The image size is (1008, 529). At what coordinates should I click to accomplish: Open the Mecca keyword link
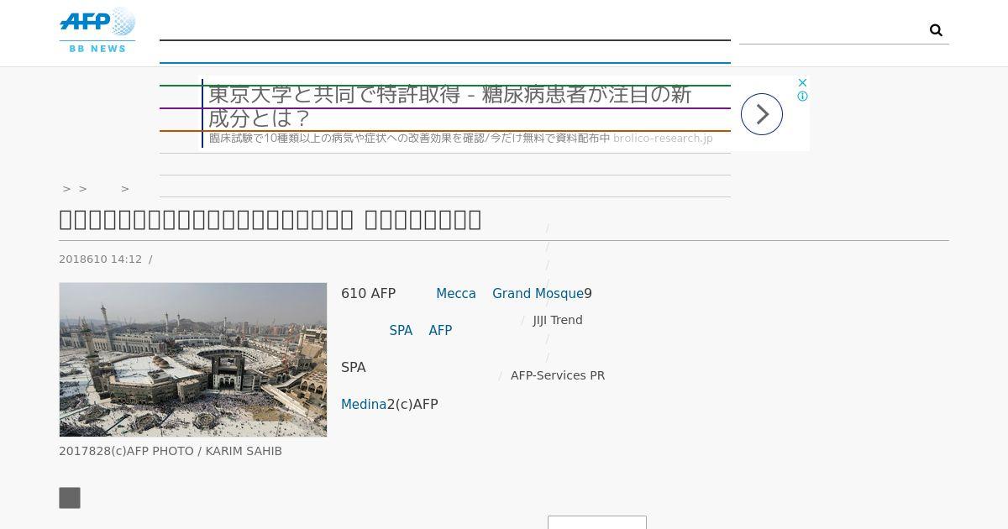(456, 294)
